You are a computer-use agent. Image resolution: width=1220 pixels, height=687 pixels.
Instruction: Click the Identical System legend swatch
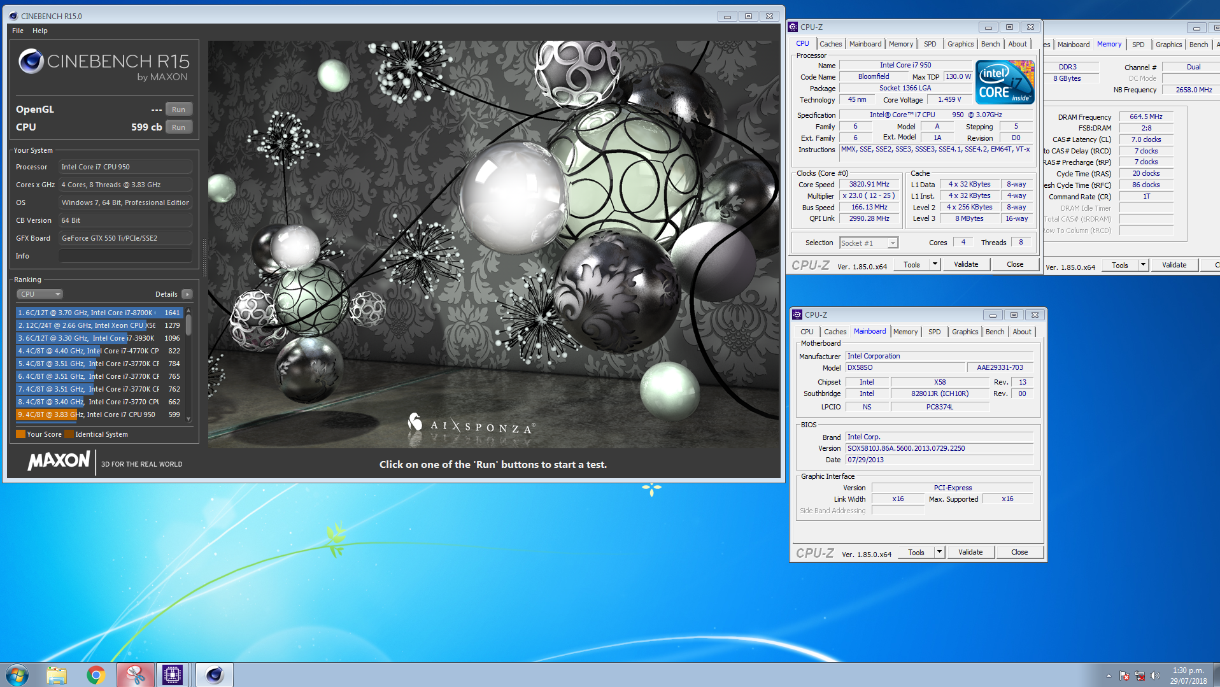click(x=69, y=434)
